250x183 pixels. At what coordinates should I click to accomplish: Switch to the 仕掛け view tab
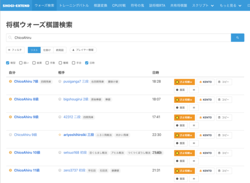click(x=47, y=50)
